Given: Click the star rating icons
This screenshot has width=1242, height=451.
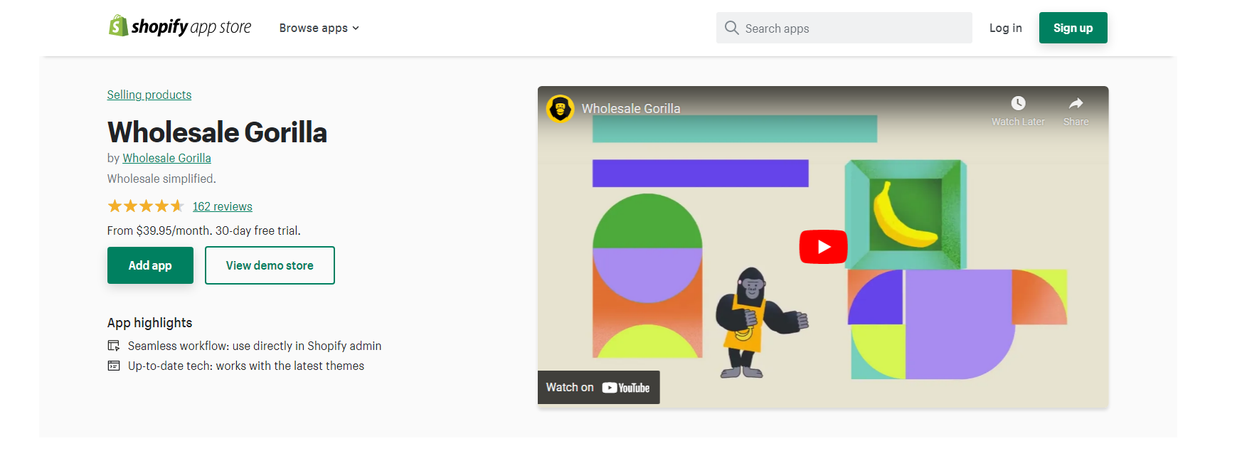Looking at the screenshot, I should 146,206.
